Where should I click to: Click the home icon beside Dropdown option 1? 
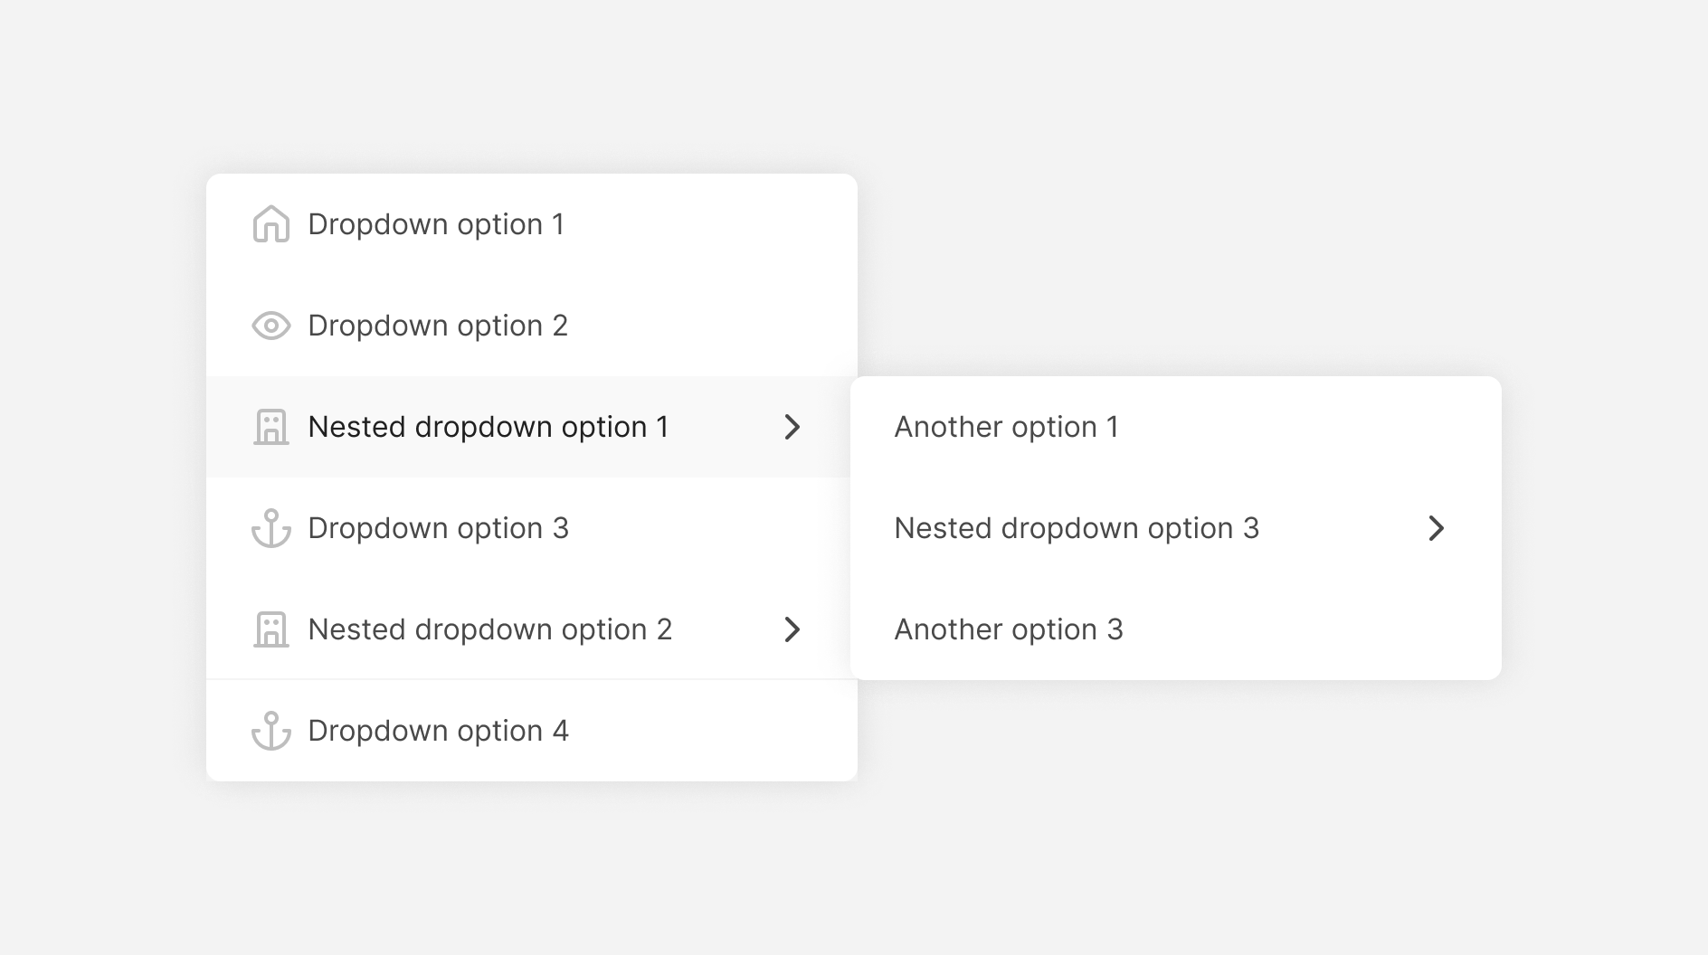[x=271, y=224]
